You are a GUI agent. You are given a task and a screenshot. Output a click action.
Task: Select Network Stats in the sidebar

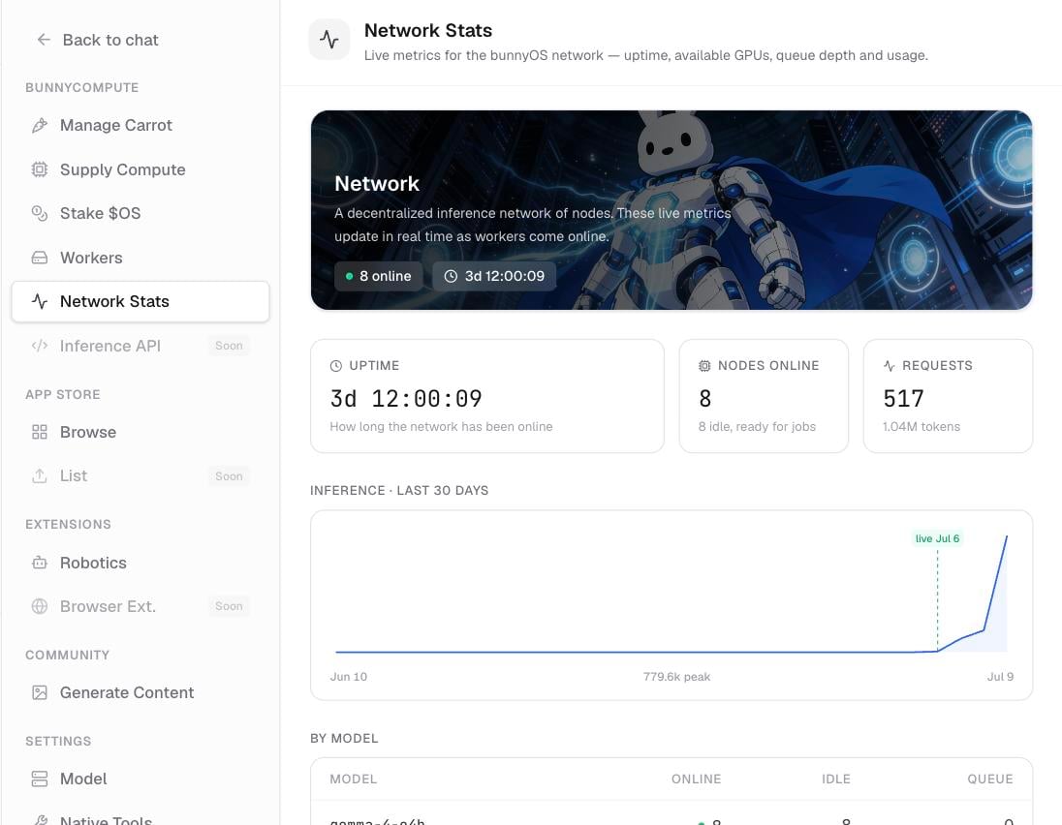click(x=141, y=301)
